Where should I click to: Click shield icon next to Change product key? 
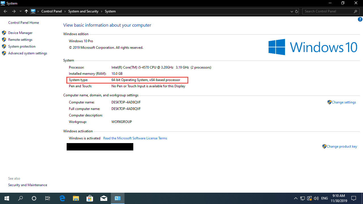[x=324, y=146]
